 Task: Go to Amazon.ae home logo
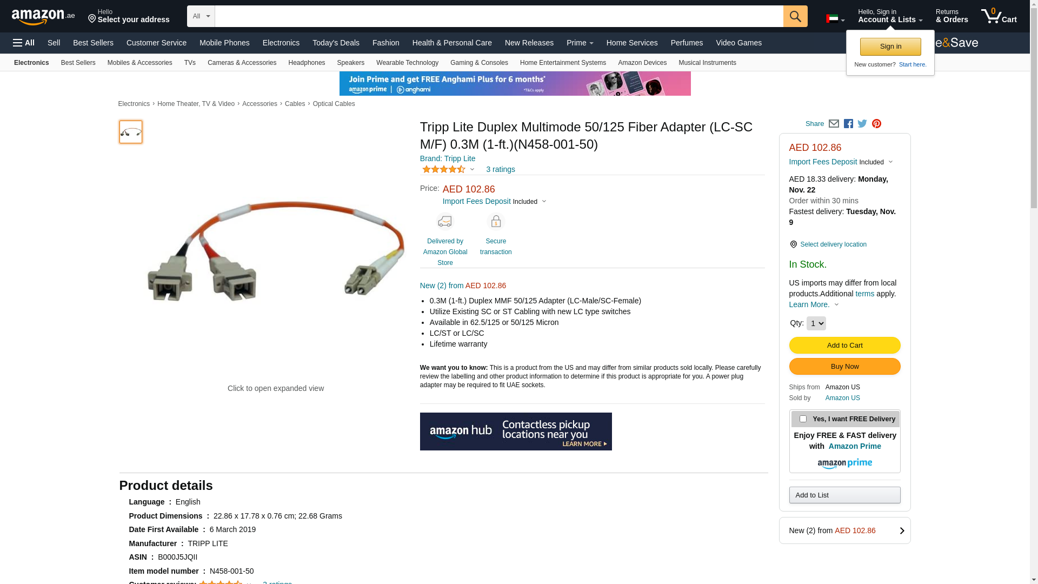(x=43, y=16)
